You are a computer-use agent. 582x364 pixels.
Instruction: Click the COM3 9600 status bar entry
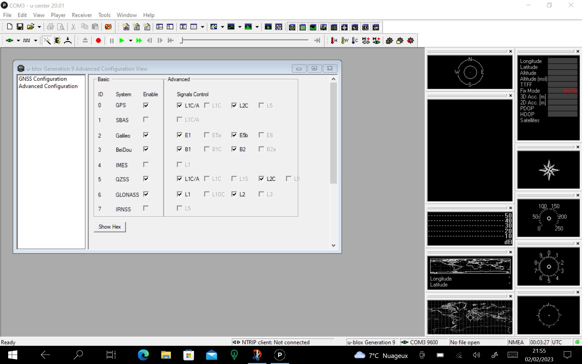(x=424, y=342)
